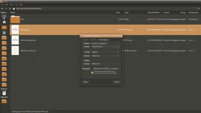The image size is (201, 113).
Task: Go forward using the toolbar forward arrow
Action: click(6, 8)
